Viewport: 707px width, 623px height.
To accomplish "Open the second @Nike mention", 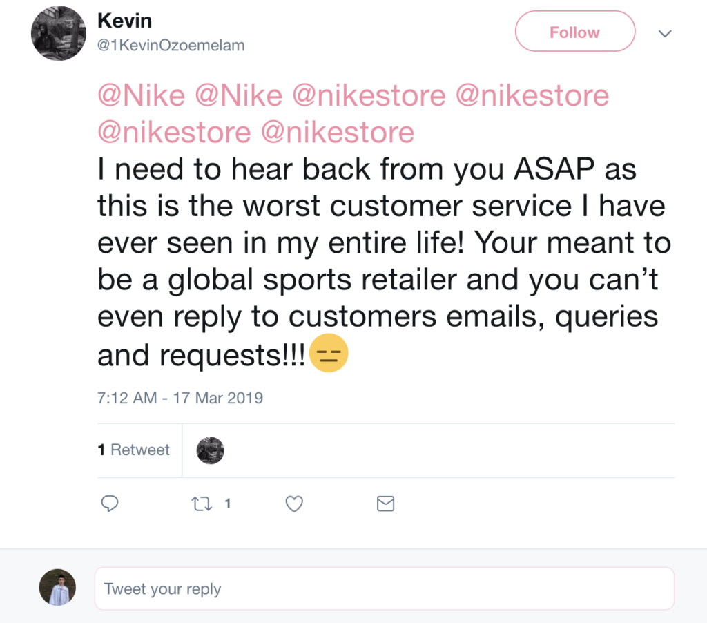I will tap(239, 95).
